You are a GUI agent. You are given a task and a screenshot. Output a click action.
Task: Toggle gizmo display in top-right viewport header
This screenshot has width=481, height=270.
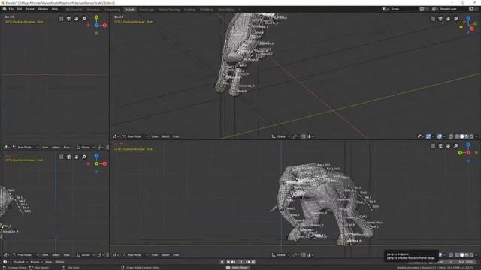click(428, 136)
